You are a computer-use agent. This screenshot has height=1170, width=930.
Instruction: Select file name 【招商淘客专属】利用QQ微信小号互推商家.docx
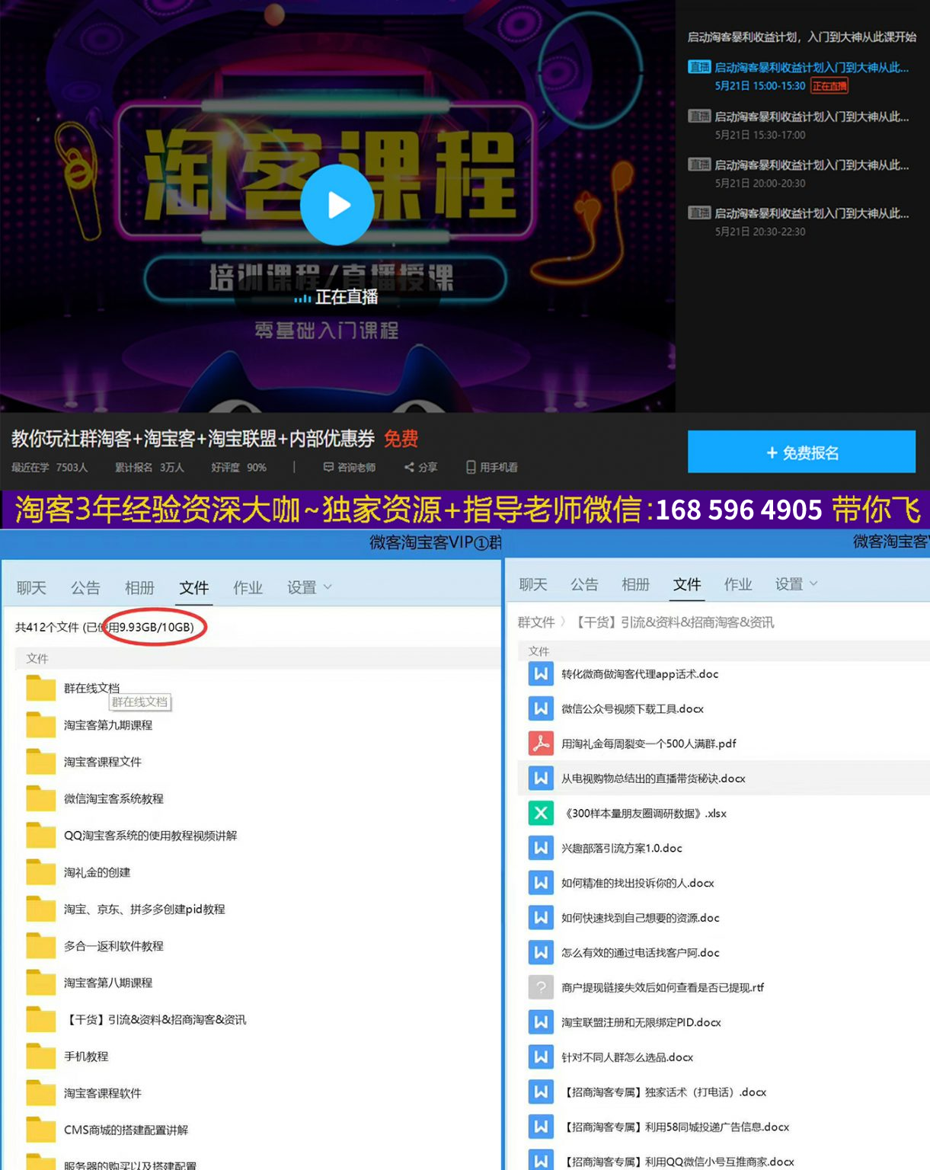[678, 1162]
